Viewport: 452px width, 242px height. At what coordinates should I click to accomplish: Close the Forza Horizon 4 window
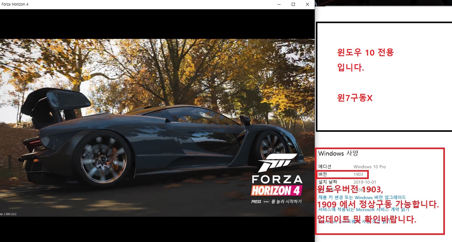307,4
